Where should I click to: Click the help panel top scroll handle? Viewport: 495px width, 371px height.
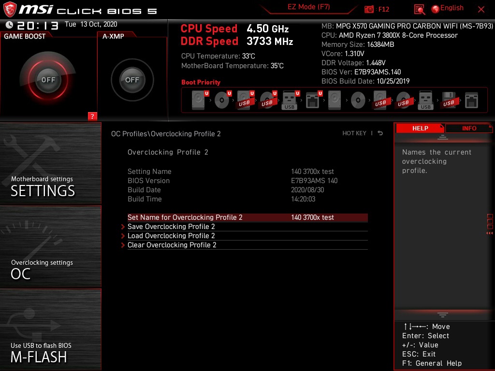coord(443,137)
